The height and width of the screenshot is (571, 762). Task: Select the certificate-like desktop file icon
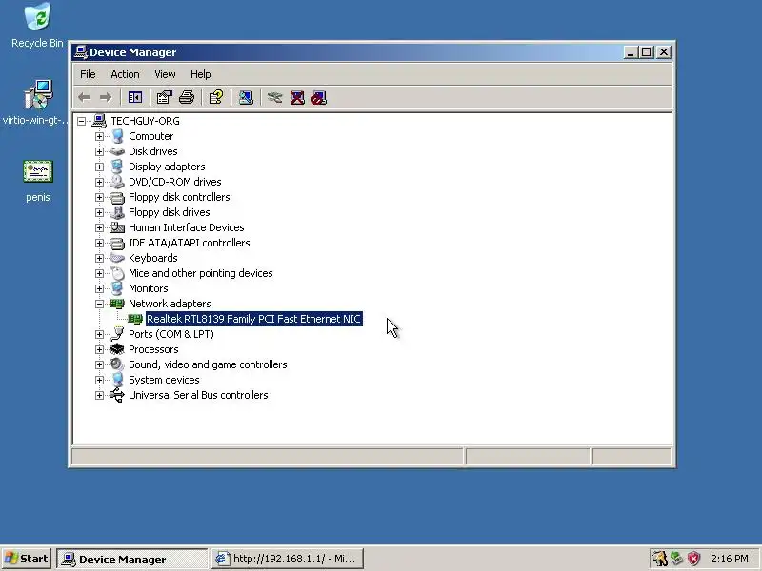[38, 171]
